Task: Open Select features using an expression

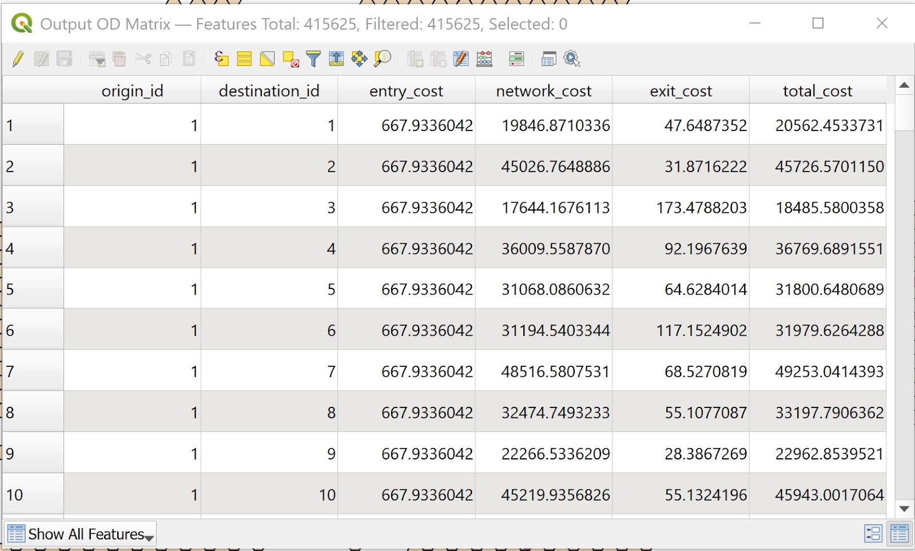Action: point(221,59)
